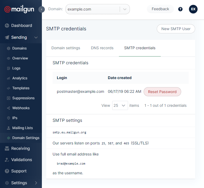Open Dashboard in sidebar

point(21,26)
